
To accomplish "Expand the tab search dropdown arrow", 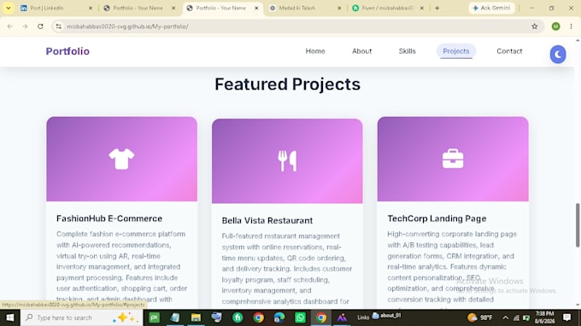I will coord(9,8).
